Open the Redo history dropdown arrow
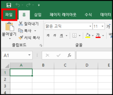113x95 pixels. [33, 5]
